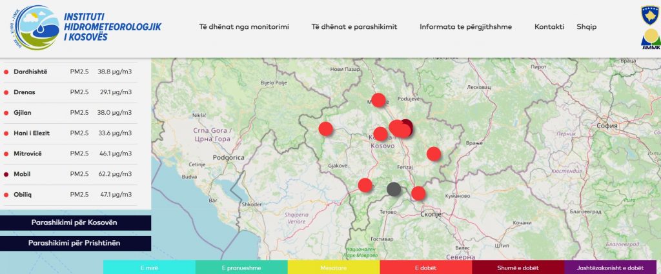Click the AMMK agency logo
Screen dimensions: 661x274
tap(650, 40)
